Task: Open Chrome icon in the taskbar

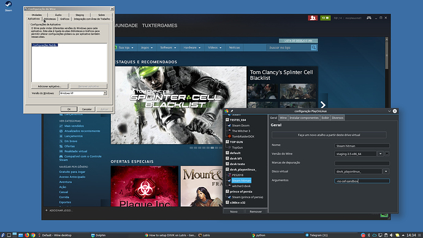Action: 33,235
